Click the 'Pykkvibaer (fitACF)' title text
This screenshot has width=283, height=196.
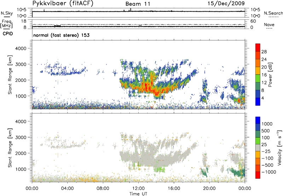(63, 4)
